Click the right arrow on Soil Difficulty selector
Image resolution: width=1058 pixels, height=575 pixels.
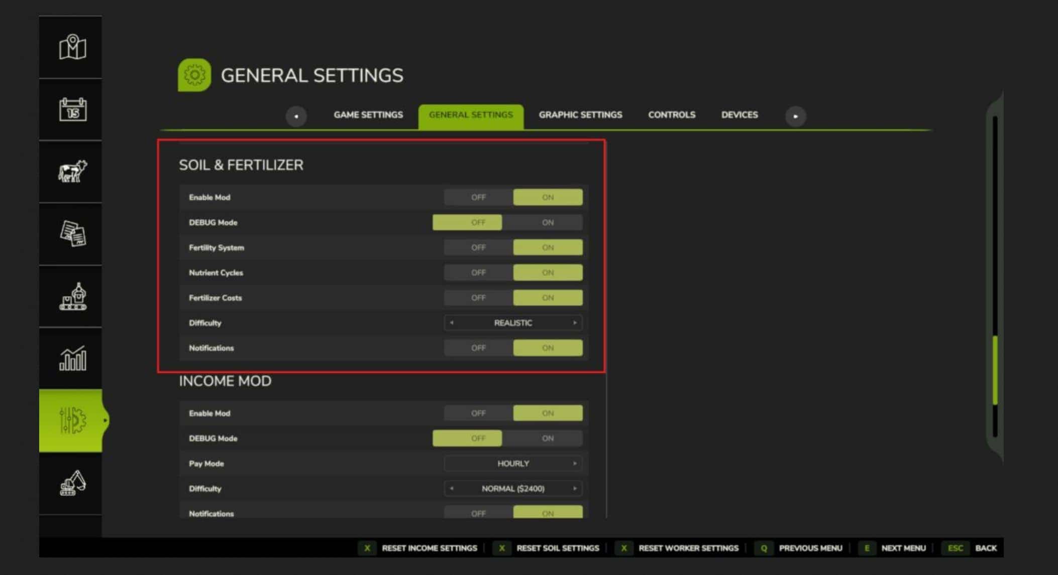coord(575,323)
